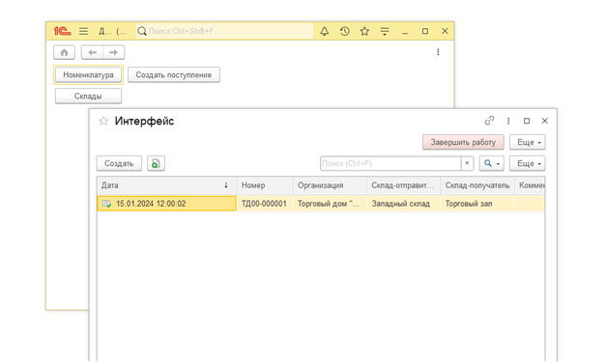Click Создать поступление button
The image size is (607, 363).
click(174, 75)
